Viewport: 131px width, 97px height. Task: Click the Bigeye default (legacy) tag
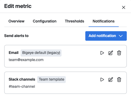(x=41, y=53)
